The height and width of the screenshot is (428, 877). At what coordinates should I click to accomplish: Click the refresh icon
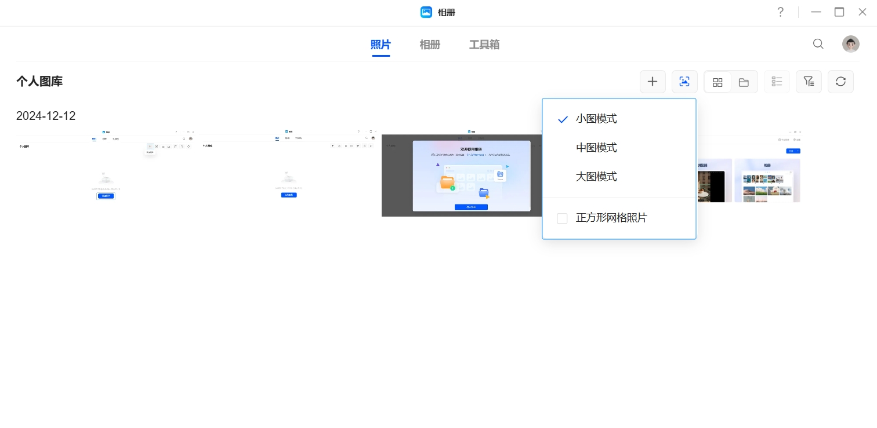pos(840,82)
